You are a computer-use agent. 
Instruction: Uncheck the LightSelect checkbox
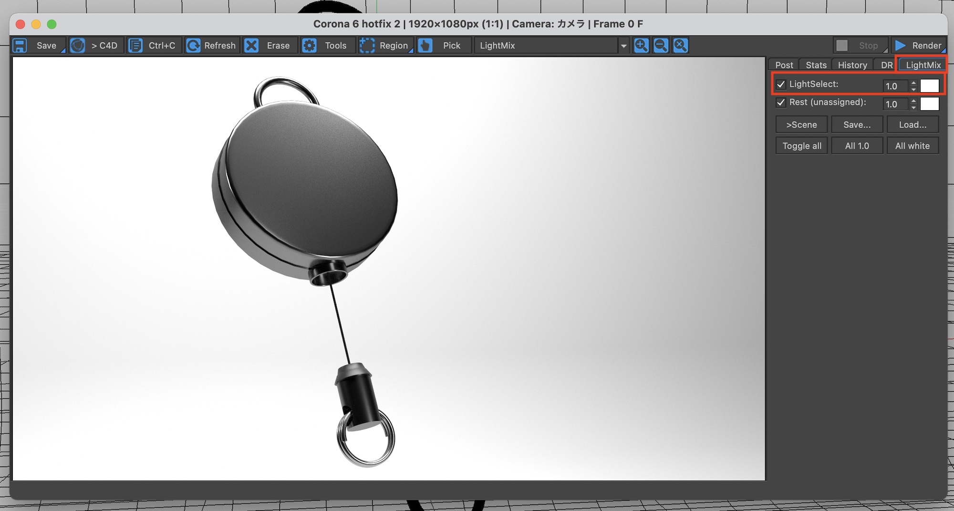pos(781,84)
